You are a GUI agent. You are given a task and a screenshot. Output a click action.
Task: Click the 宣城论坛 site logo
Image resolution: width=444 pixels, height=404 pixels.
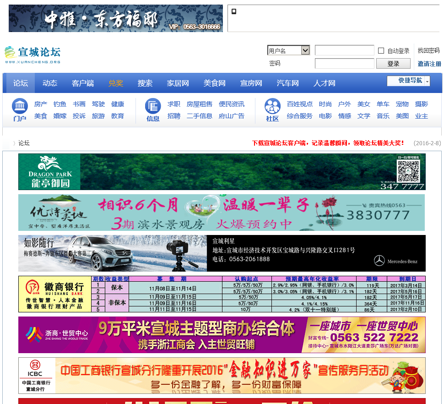point(33,55)
